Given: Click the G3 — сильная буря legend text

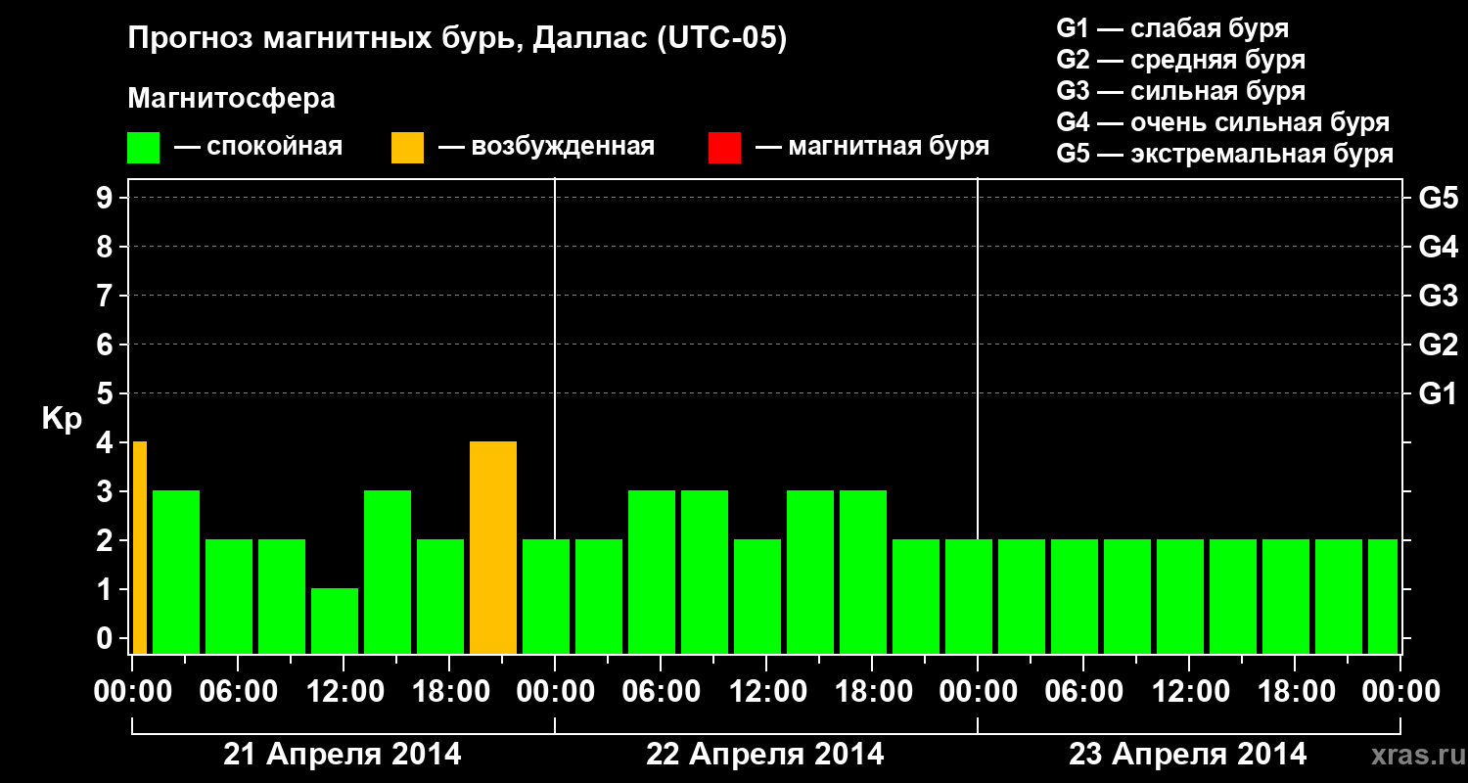Looking at the screenshot, I should (1181, 91).
